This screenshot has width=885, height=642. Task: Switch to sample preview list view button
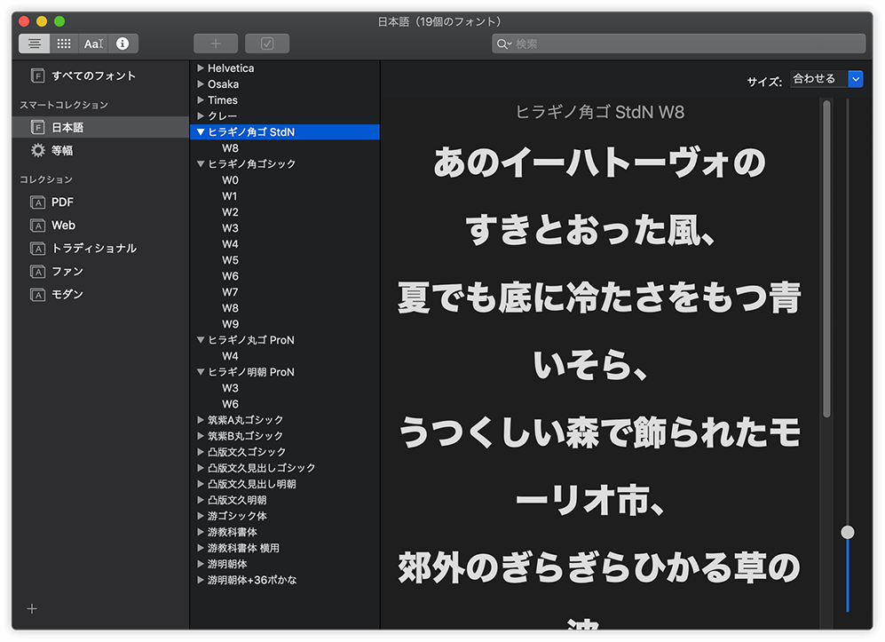coord(35,44)
